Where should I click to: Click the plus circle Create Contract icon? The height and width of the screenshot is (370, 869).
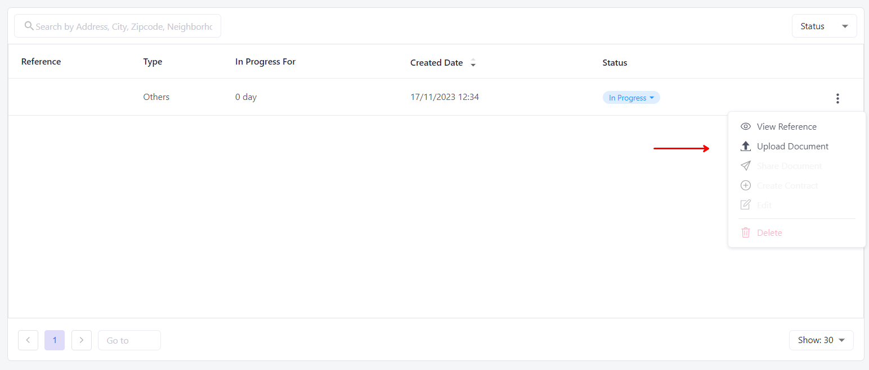coord(746,186)
